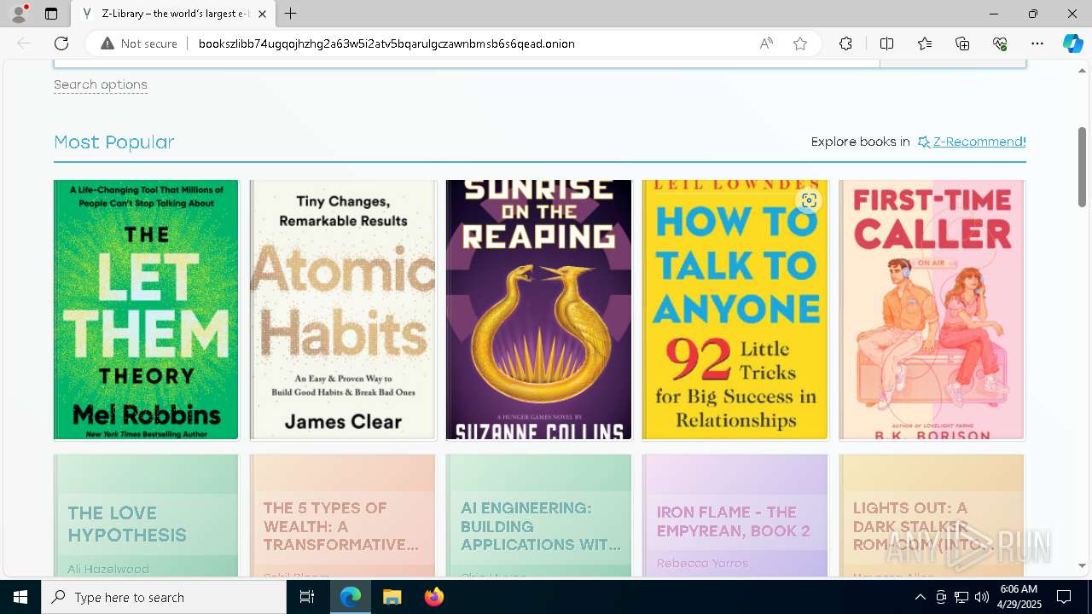Screen dimensions: 1092x614
Task: Open Edge Settings and more menu
Action: pyautogui.click(x=1037, y=43)
